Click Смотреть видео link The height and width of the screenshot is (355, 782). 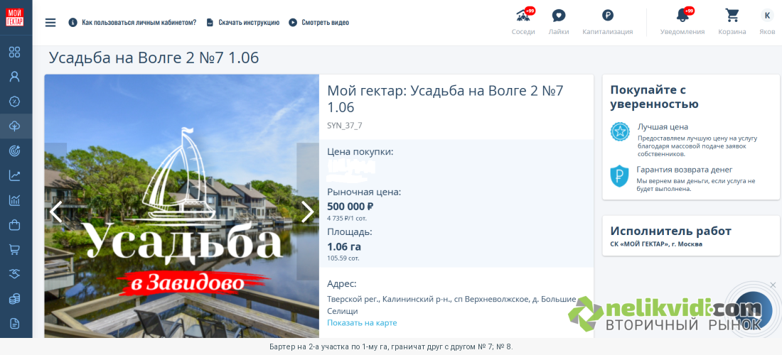pos(325,23)
